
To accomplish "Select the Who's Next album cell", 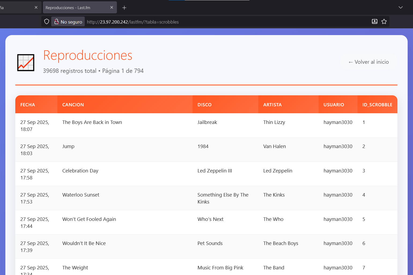I will [210, 219].
